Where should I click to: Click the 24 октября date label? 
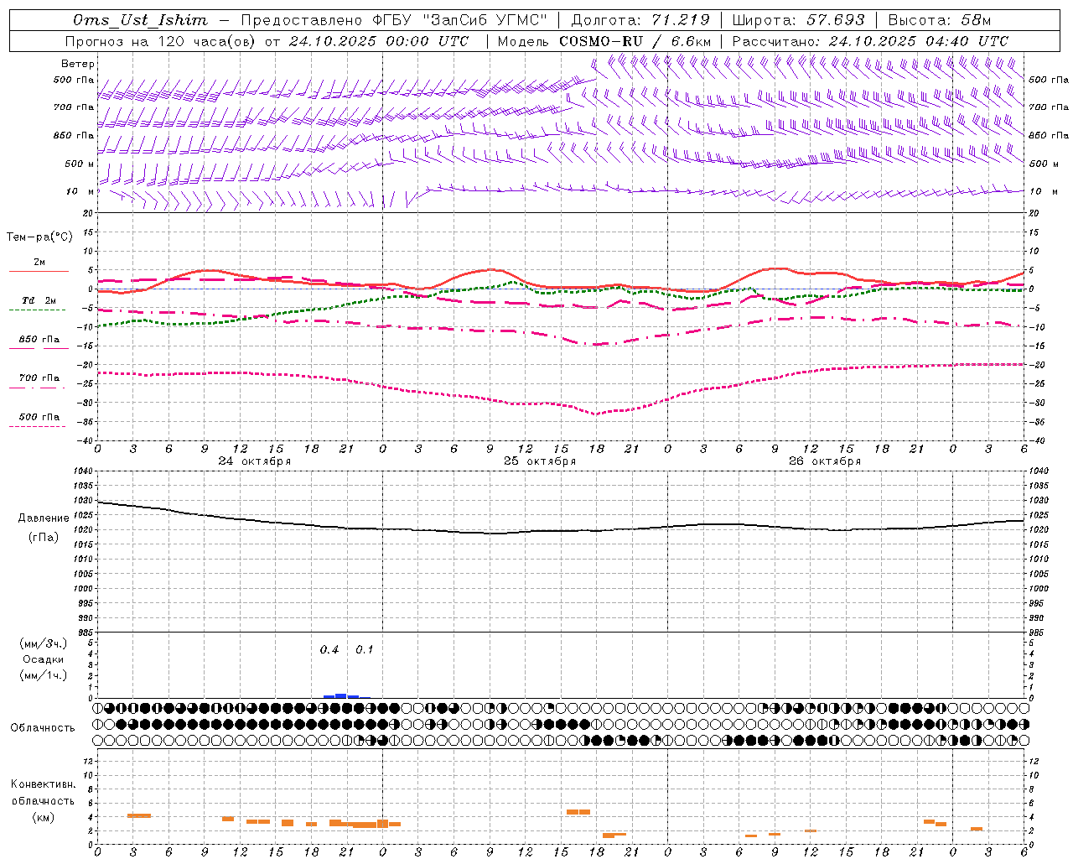(255, 461)
